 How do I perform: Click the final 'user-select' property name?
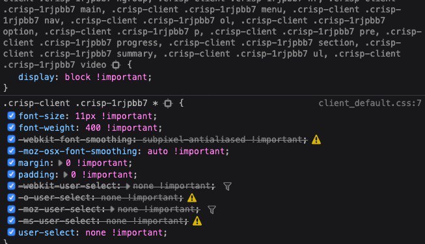pyautogui.click(x=47, y=233)
